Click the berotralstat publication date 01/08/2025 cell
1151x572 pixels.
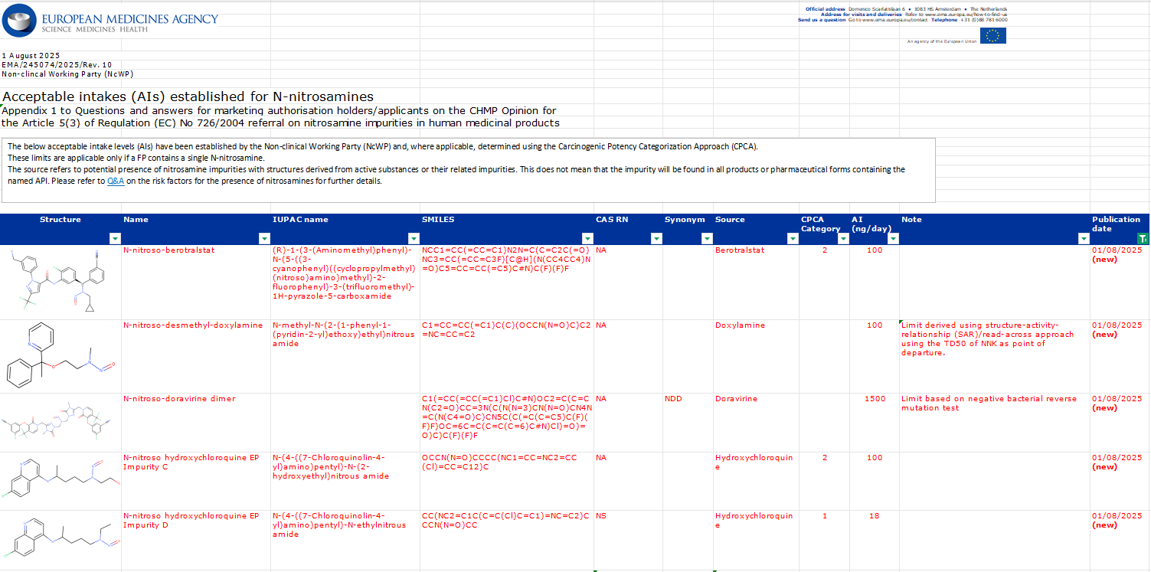click(1120, 283)
